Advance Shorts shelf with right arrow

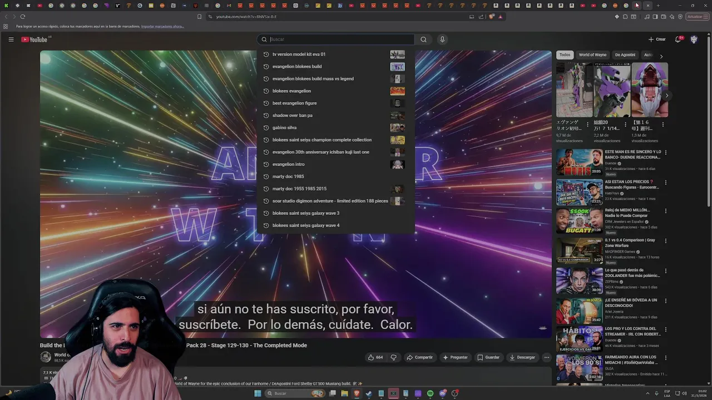(666, 96)
